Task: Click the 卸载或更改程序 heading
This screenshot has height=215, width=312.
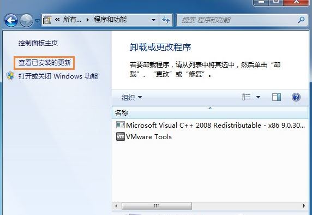Action: [160, 47]
